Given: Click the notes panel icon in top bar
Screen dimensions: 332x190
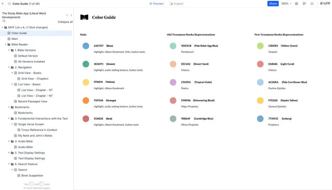Looking at the screenshot, I should click(296, 4).
